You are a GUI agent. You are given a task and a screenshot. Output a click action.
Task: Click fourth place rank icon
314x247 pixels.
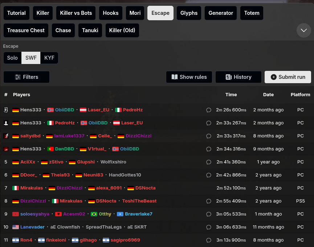(x=6, y=149)
